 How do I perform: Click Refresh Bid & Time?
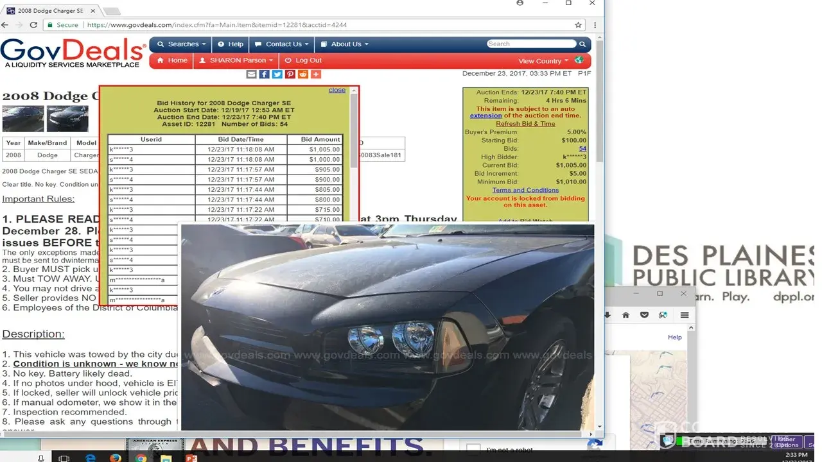(525, 124)
